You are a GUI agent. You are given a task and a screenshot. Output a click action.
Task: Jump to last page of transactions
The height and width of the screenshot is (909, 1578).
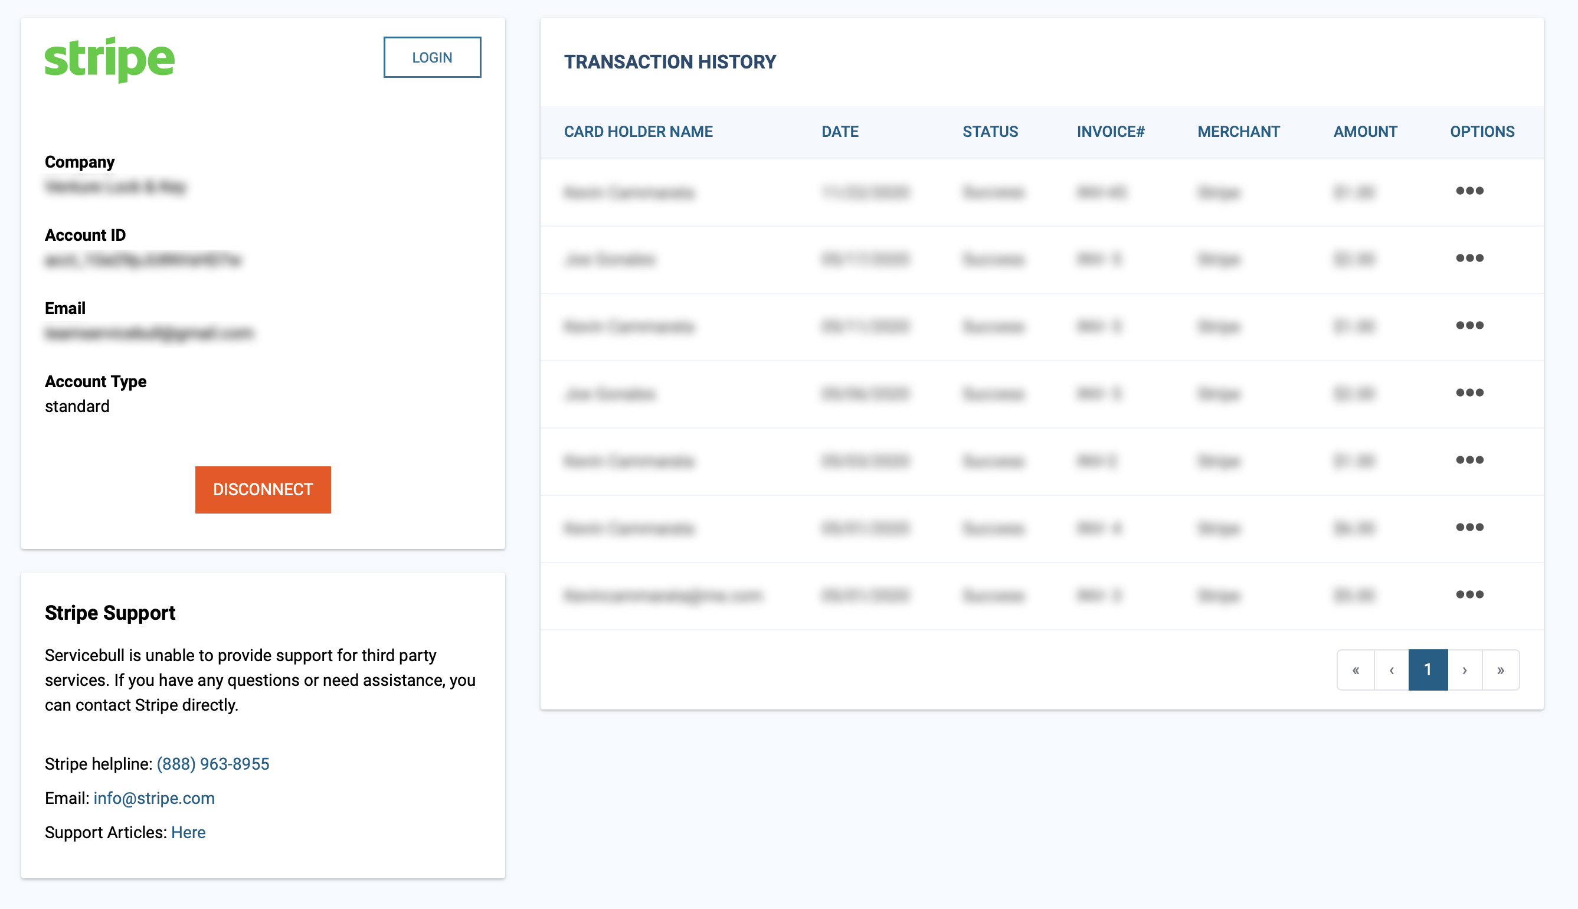click(x=1501, y=670)
